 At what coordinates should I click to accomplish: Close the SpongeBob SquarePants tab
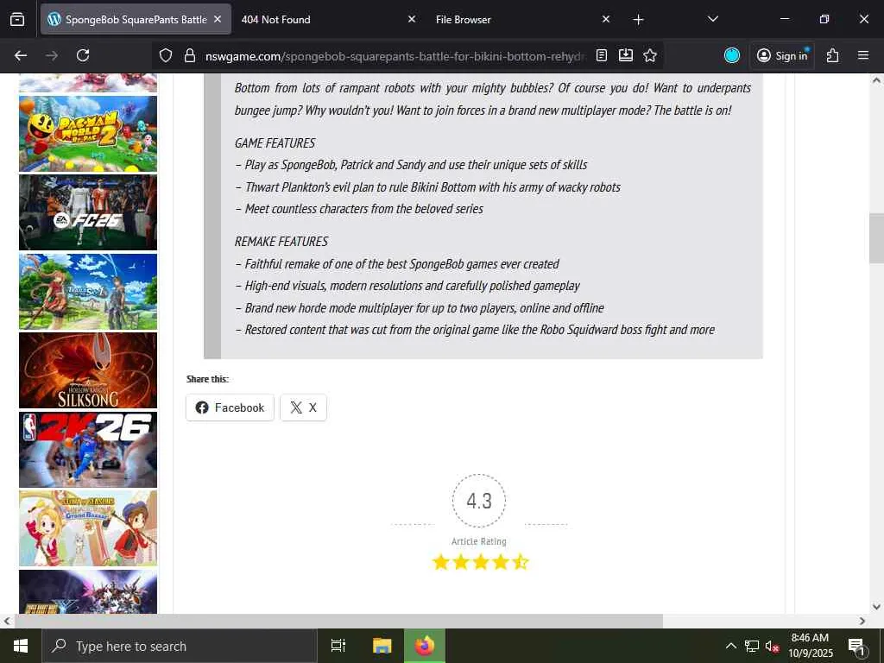click(x=218, y=19)
